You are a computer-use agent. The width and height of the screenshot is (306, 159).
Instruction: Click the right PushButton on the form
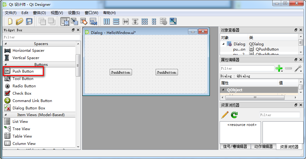pyautogui.click(x=167, y=72)
